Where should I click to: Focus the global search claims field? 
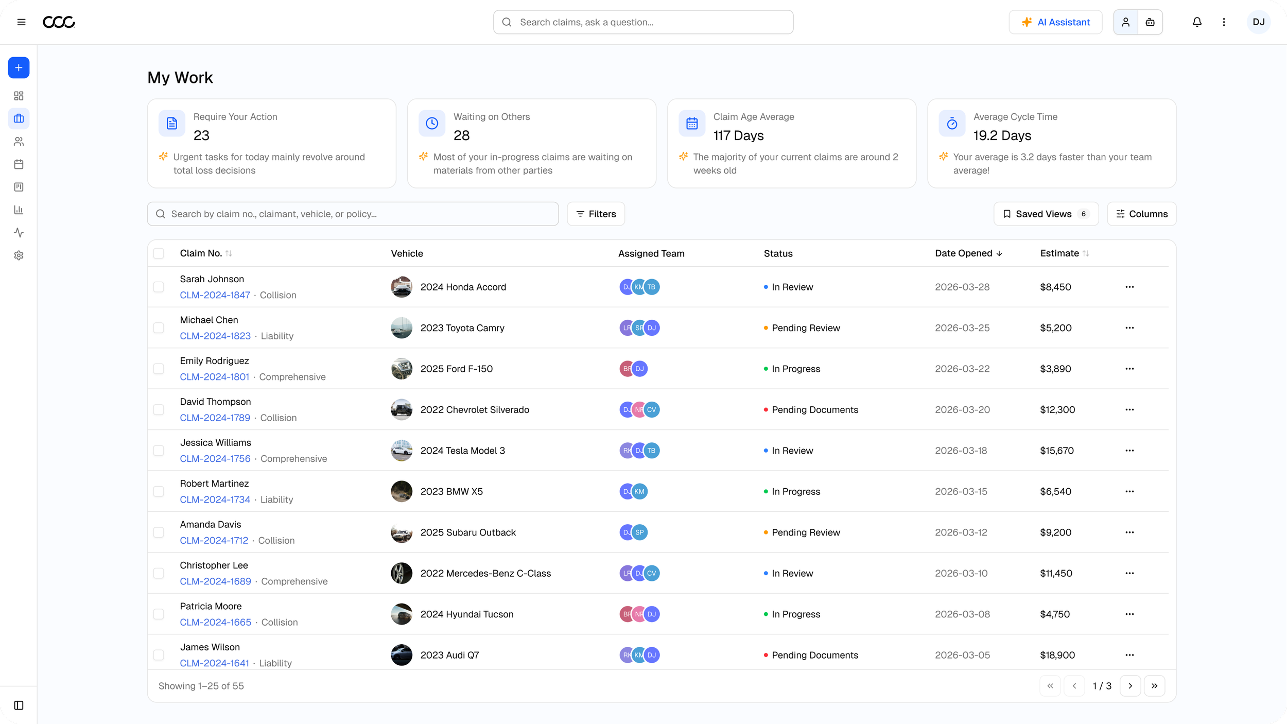pos(643,22)
